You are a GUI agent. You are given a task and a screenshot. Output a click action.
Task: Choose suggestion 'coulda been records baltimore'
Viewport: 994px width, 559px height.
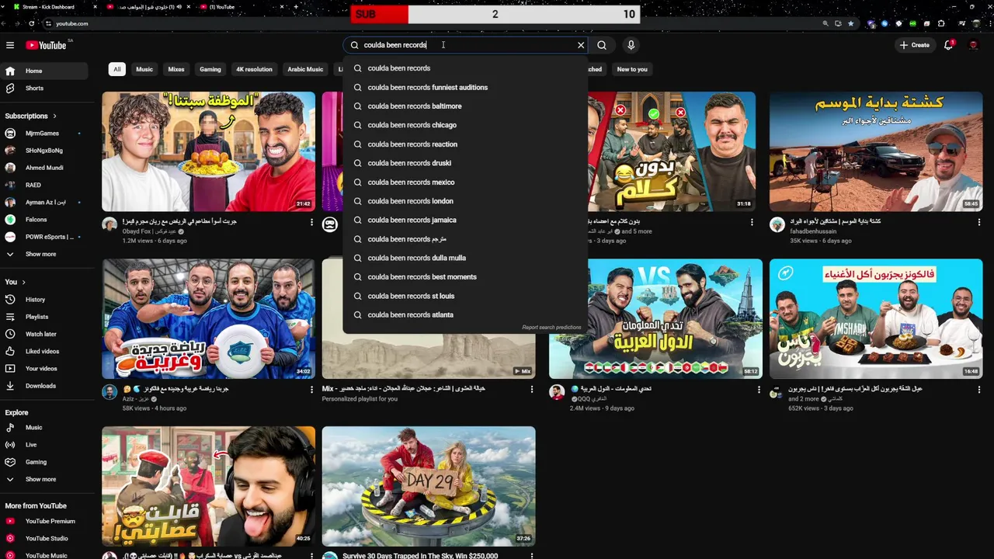point(464,106)
